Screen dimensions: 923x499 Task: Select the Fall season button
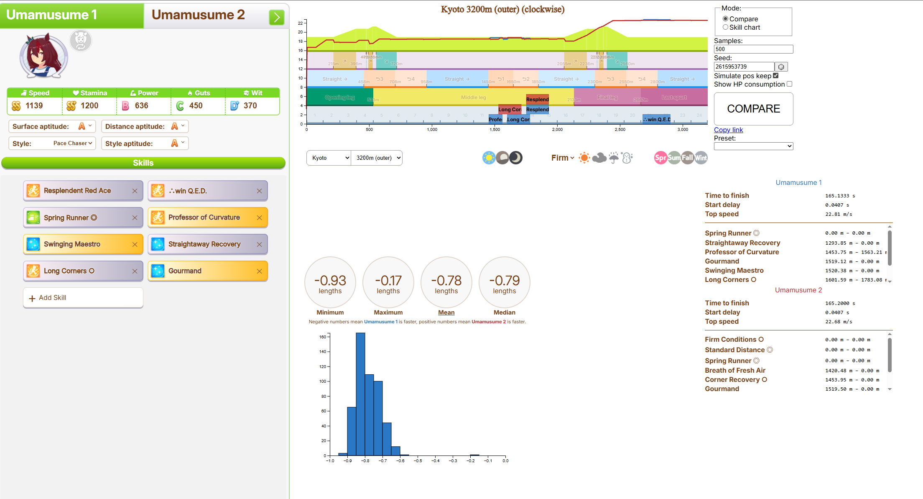[x=688, y=158]
